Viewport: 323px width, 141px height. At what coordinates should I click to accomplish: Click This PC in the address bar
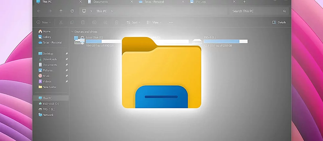click(x=101, y=11)
